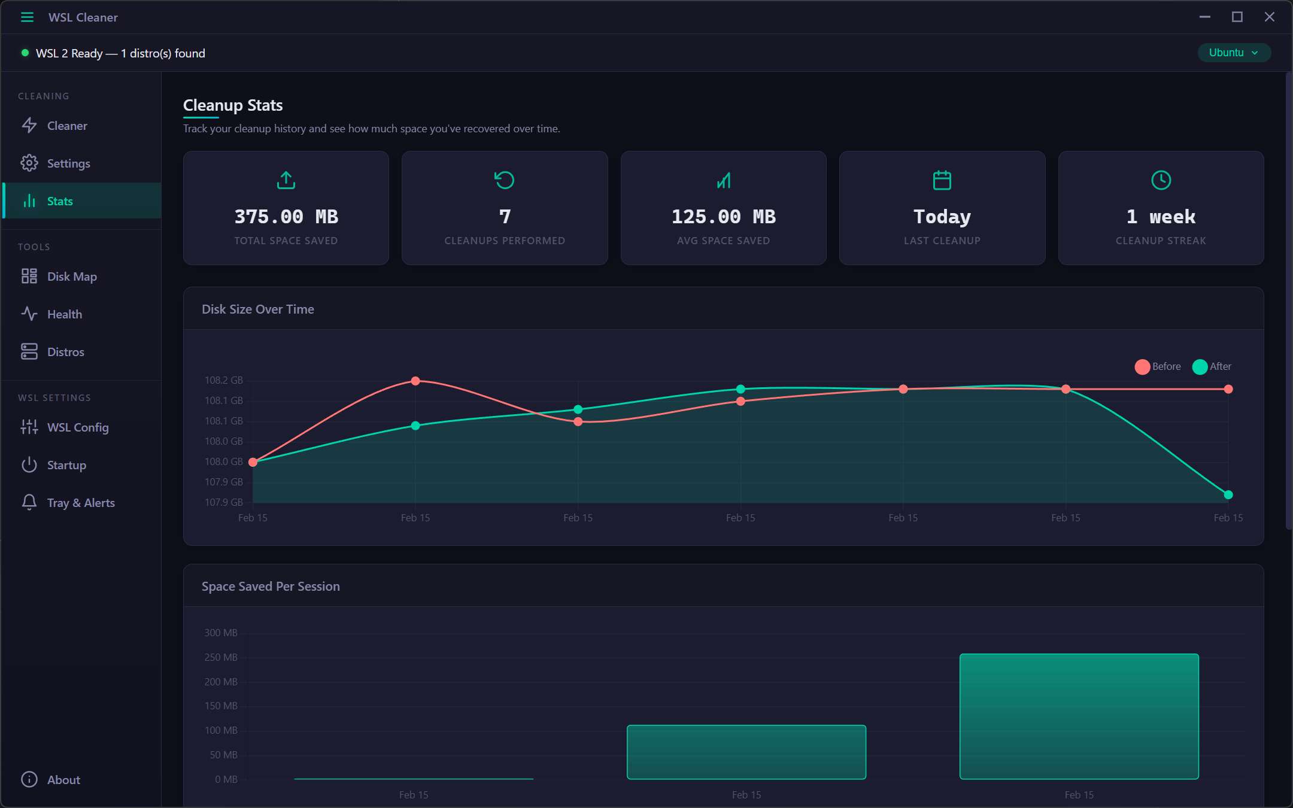Toggle the After series in chart legend
1293x808 pixels.
[1212, 366]
